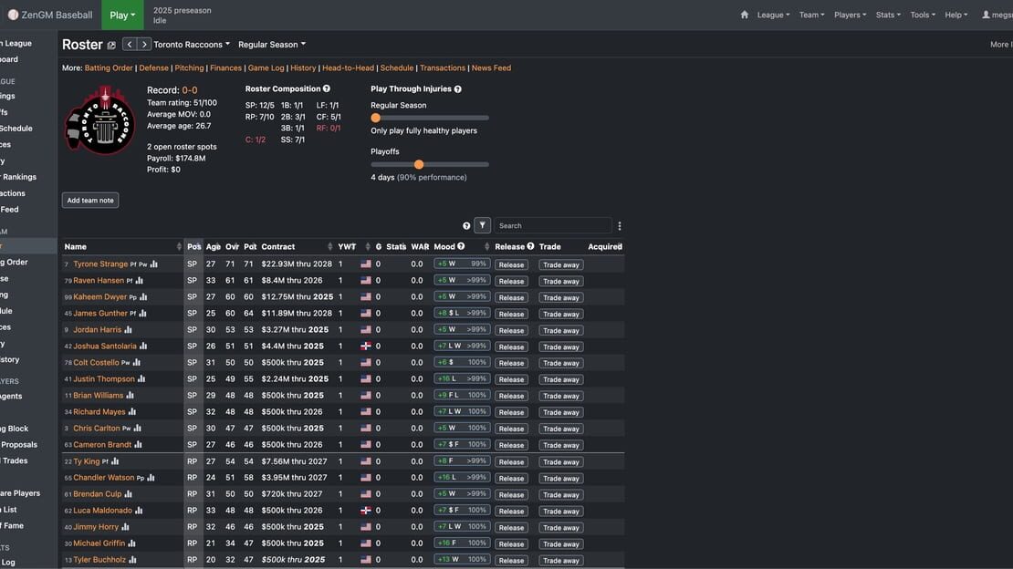The height and width of the screenshot is (569, 1013).
Task: Release Kaheem Dwyer from the roster
Action: click(511, 298)
